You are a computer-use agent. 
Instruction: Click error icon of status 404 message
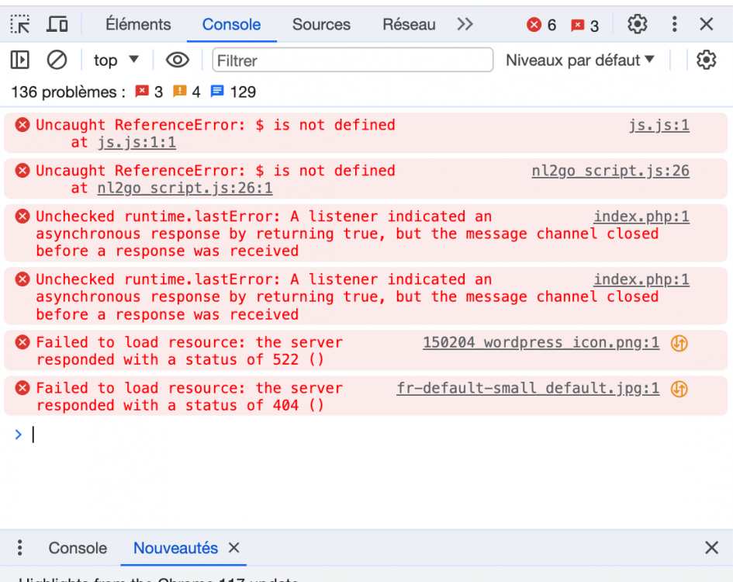tap(22, 388)
